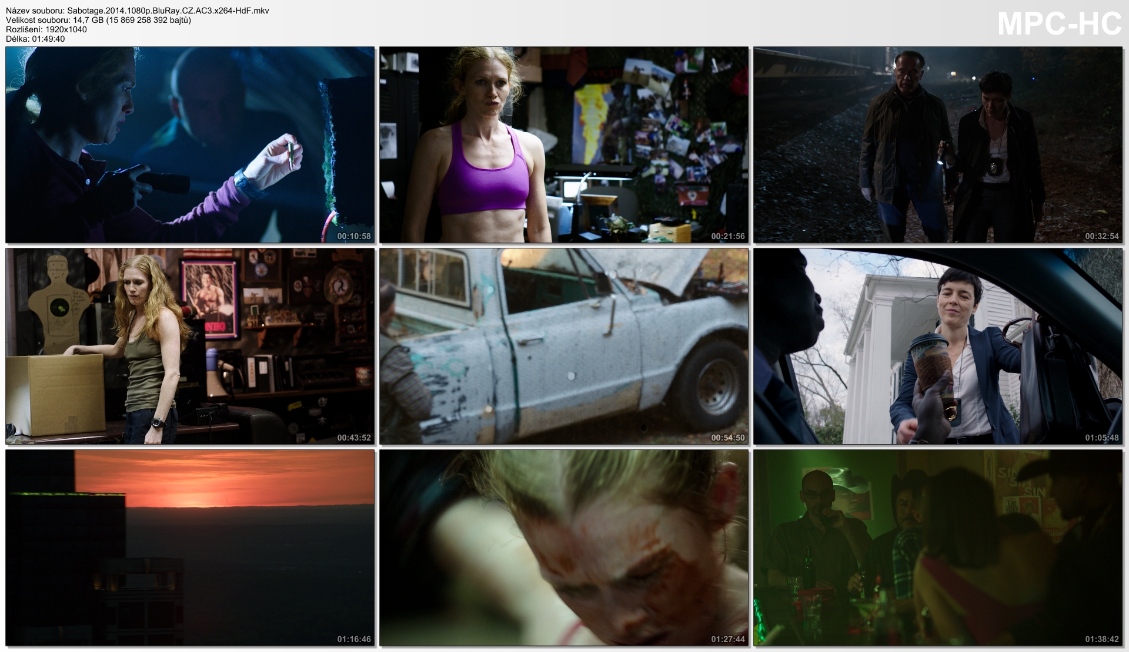The image size is (1129, 652).
Task: Click the thumbnail at timestamp 00:10:58
Action: (190, 144)
